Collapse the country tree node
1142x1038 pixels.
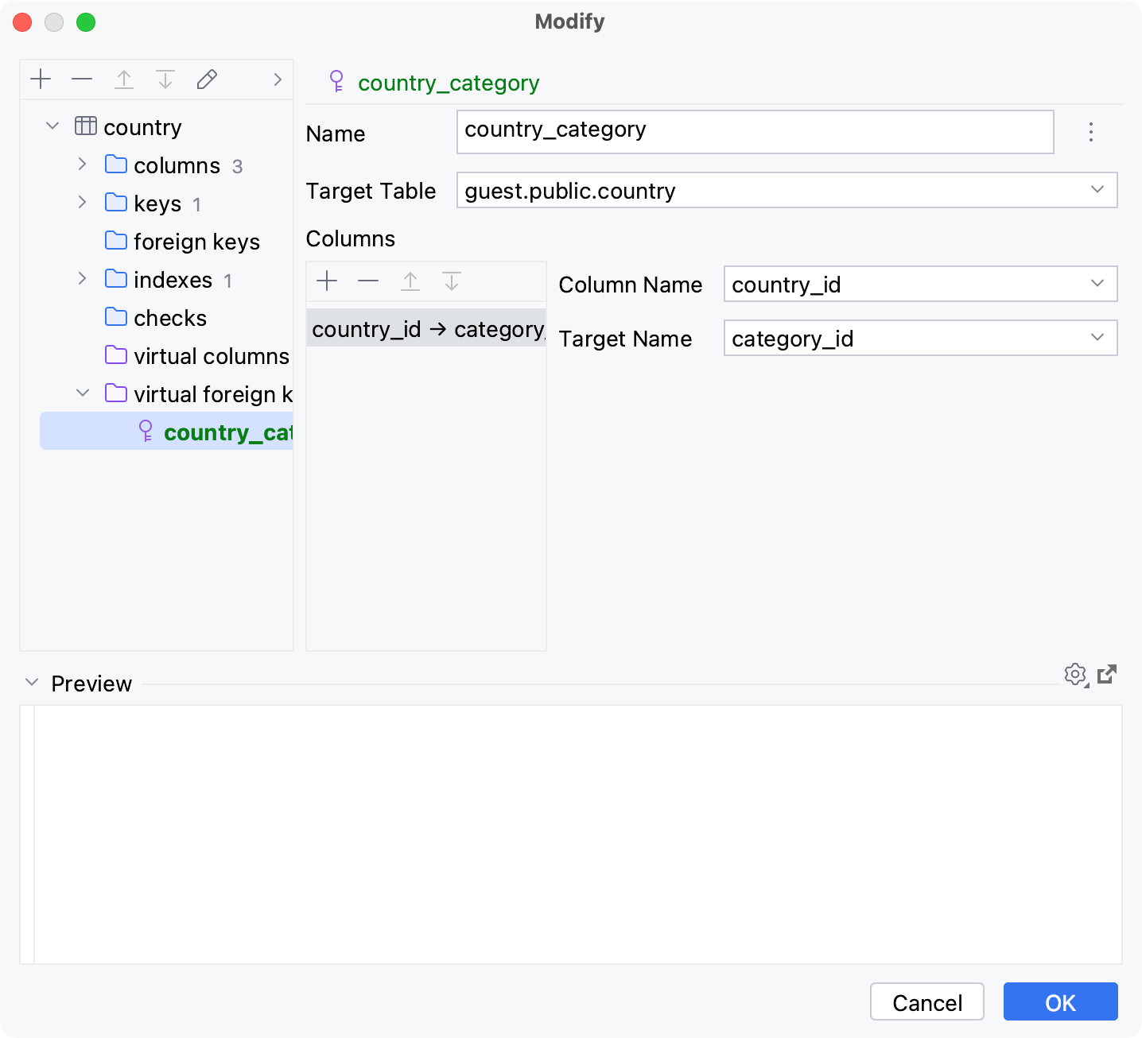pos(52,126)
